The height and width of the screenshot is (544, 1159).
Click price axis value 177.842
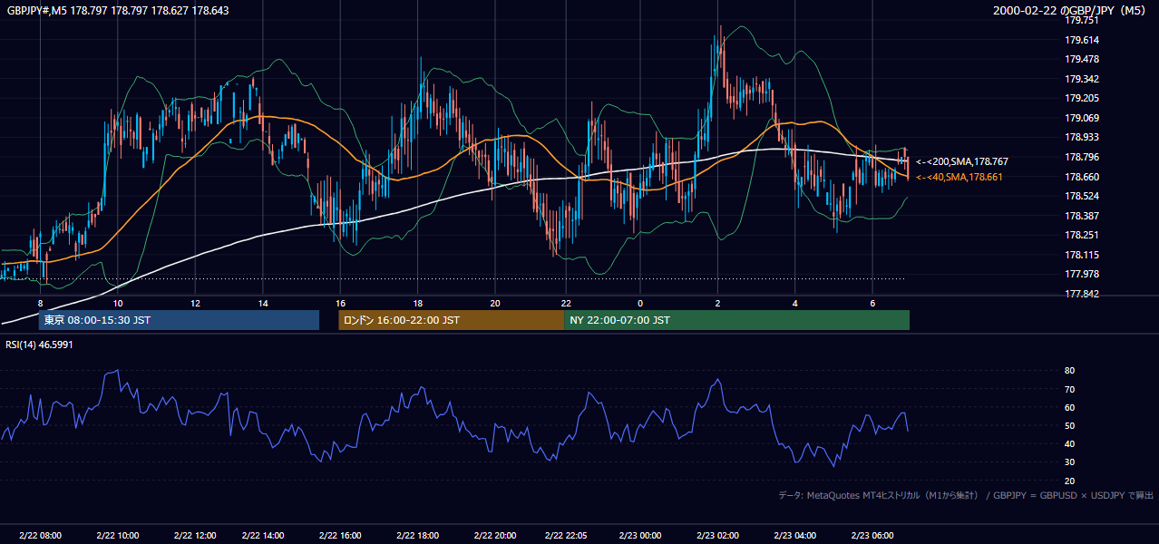click(x=1082, y=294)
